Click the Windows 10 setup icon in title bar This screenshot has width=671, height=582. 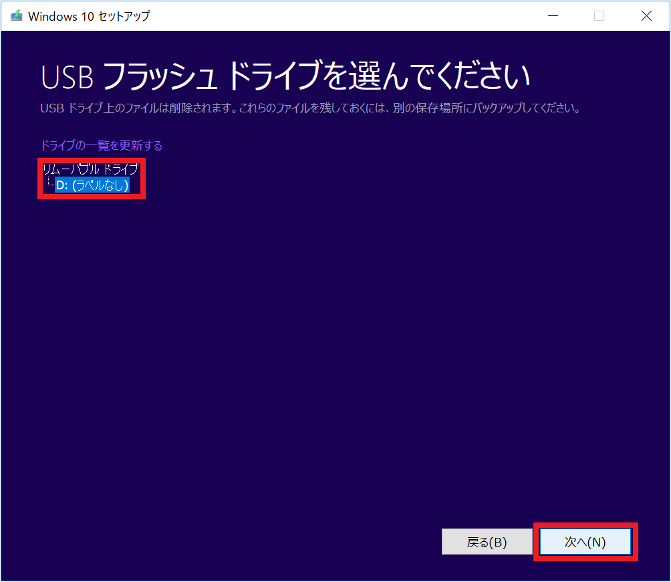(17, 16)
